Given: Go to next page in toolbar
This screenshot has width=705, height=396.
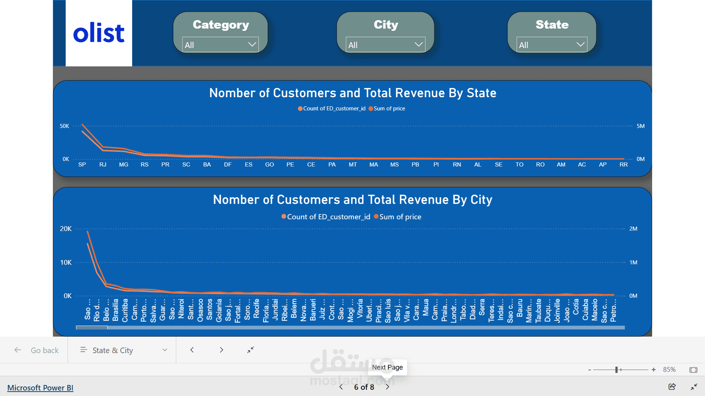Looking at the screenshot, I should click(221, 350).
